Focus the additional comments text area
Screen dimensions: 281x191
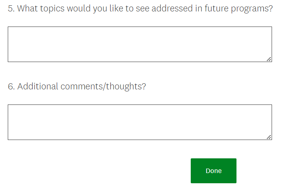click(x=140, y=122)
